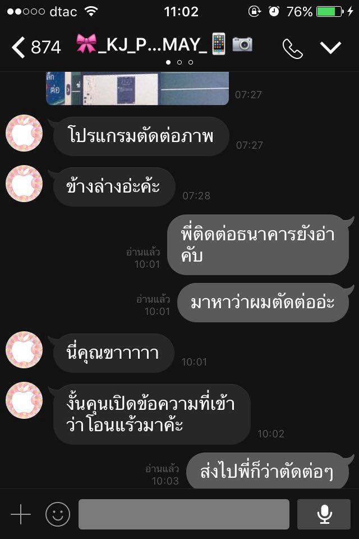Tap the avatar beside งั้นคุนเปิดข้อความ message
The width and height of the screenshot is (359, 539).
(24, 400)
